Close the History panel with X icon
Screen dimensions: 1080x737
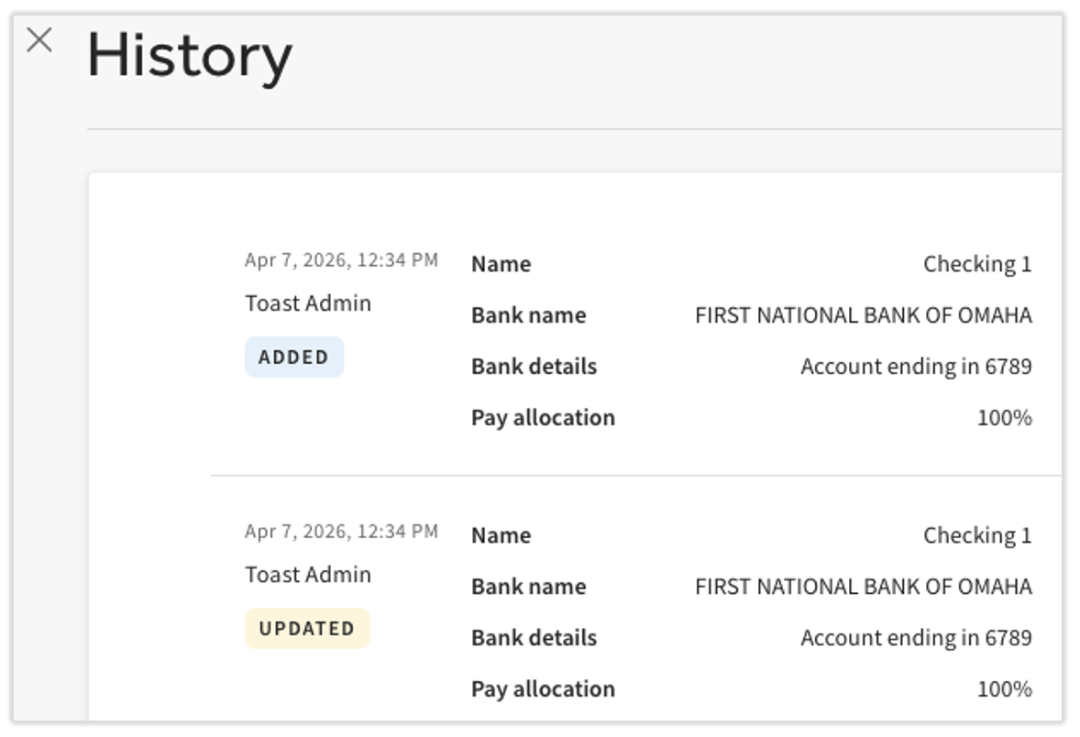click(x=39, y=40)
